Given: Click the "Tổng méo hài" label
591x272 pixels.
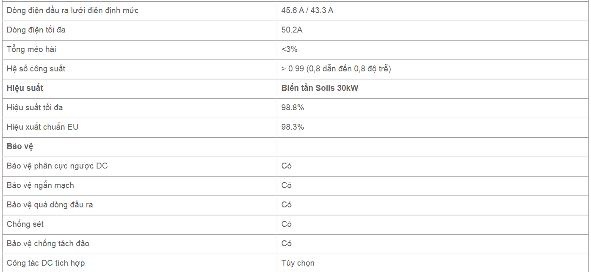Looking at the screenshot, I should pos(31,49).
